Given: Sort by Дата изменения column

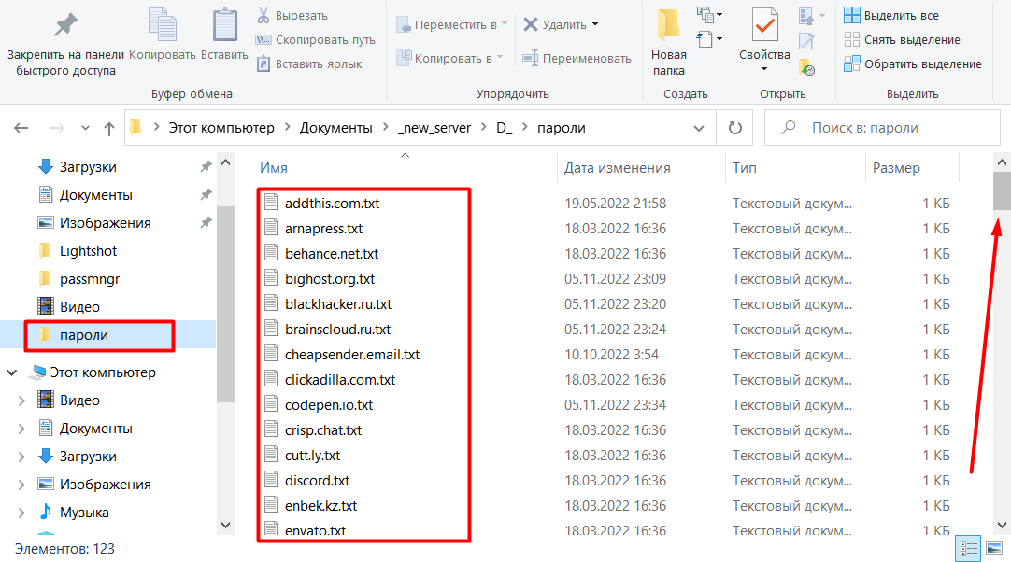Looking at the screenshot, I should (x=617, y=167).
